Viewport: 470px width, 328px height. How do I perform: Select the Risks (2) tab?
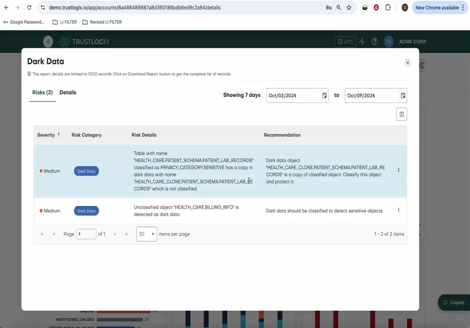coord(42,92)
